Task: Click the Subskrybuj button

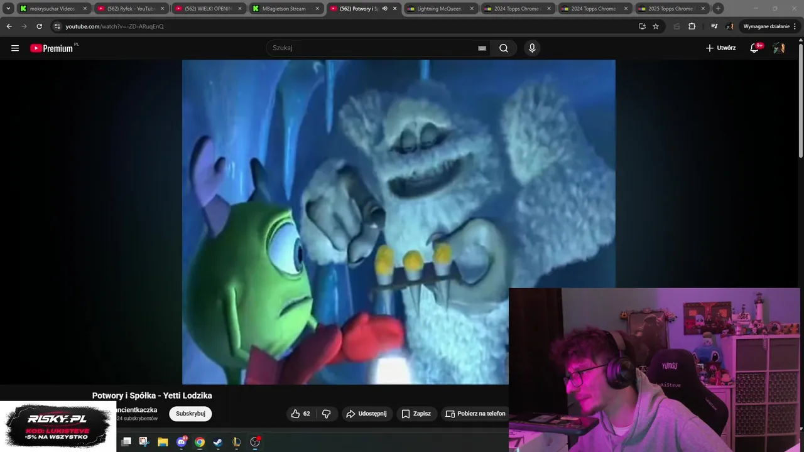Action: [x=190, y=414]
